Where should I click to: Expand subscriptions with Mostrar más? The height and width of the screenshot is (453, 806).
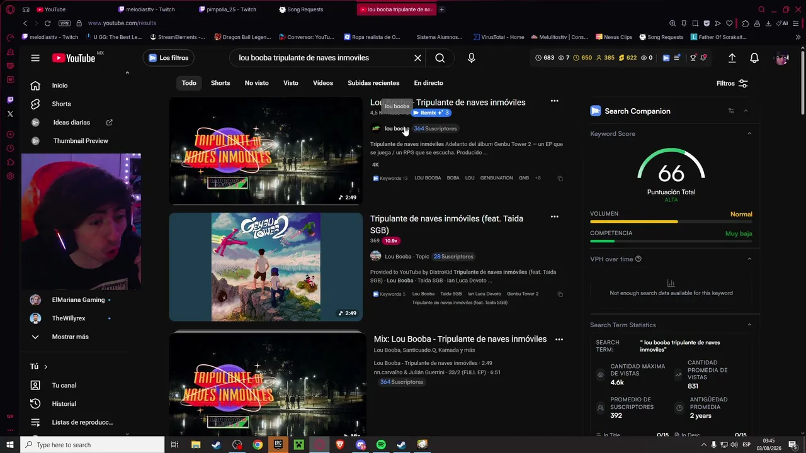coord(71,337)
